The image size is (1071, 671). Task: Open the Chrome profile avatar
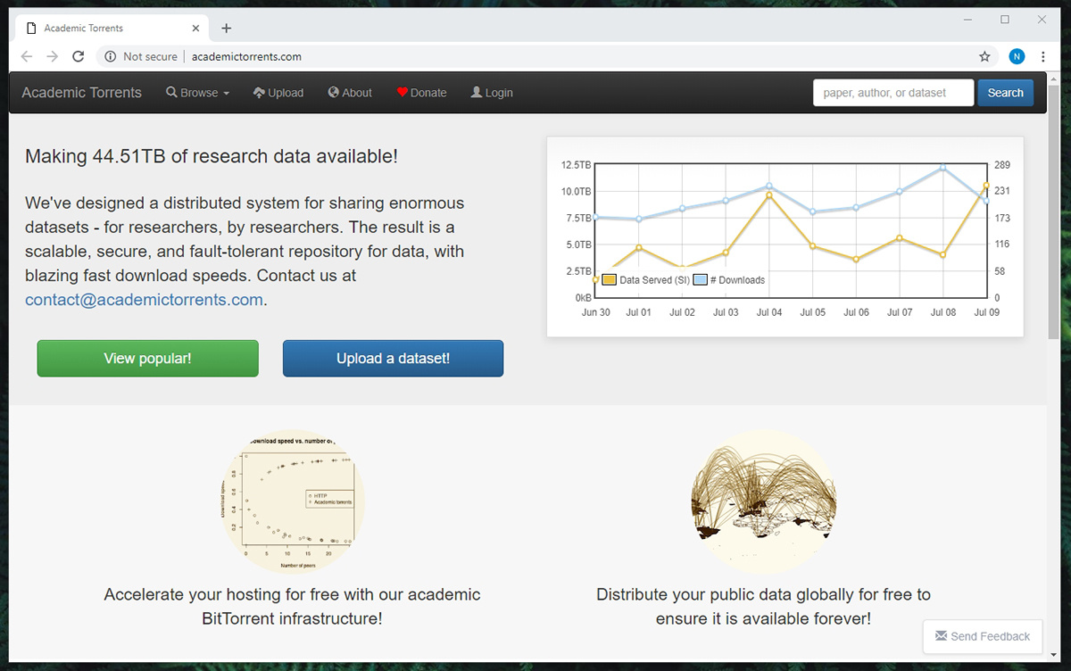pyautogui.click(x=1017, y=56)
